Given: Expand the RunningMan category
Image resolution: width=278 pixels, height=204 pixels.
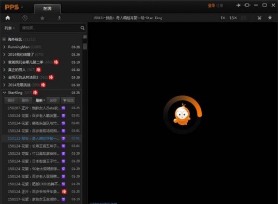Looking at the screenshot, I should point(4,47).
